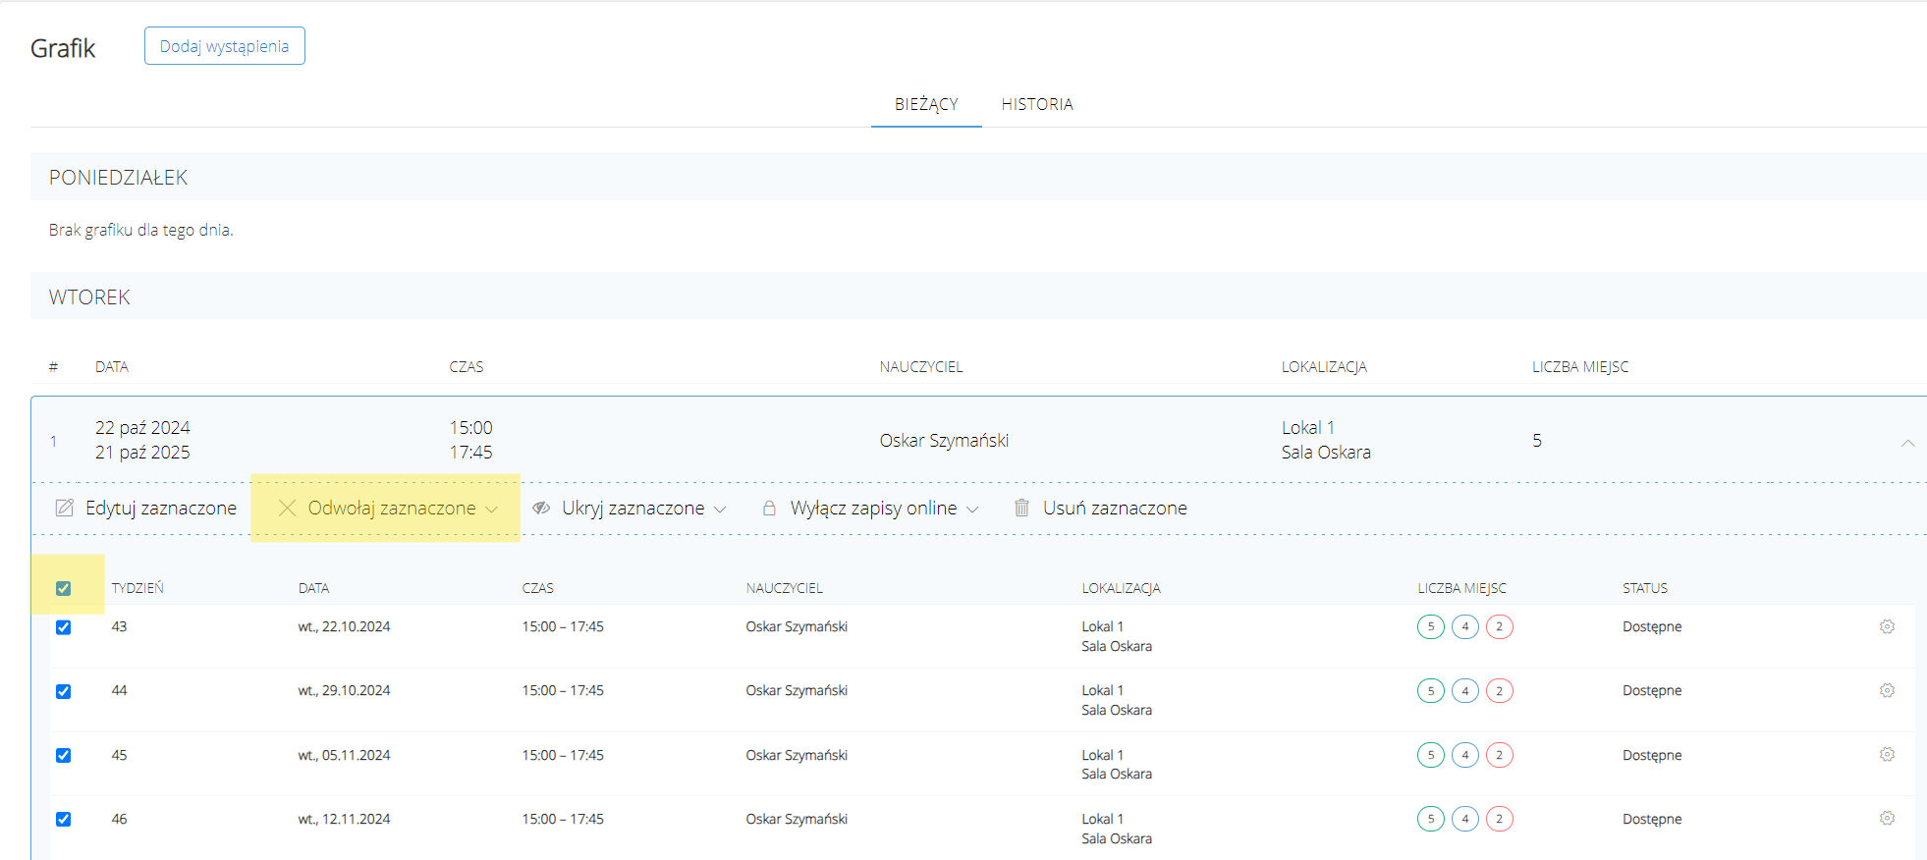Screen dimensions: 1927x860
Task: Click the Dostępne status in week 43 row
Action: click(x=1652, y=626)
